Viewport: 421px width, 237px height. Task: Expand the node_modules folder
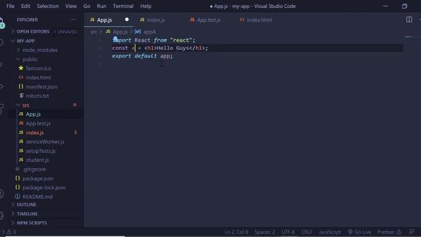[40, 50]
